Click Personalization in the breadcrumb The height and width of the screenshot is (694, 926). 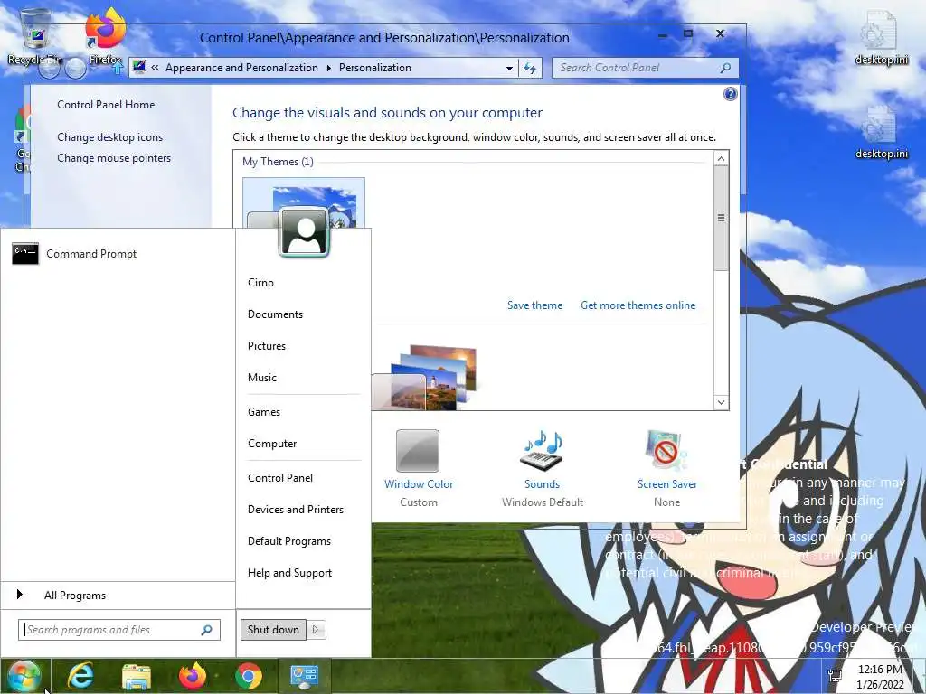click(375, 68)
